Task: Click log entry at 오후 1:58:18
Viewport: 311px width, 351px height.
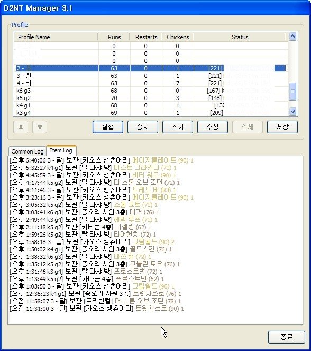Action: [x=92, y=242]
